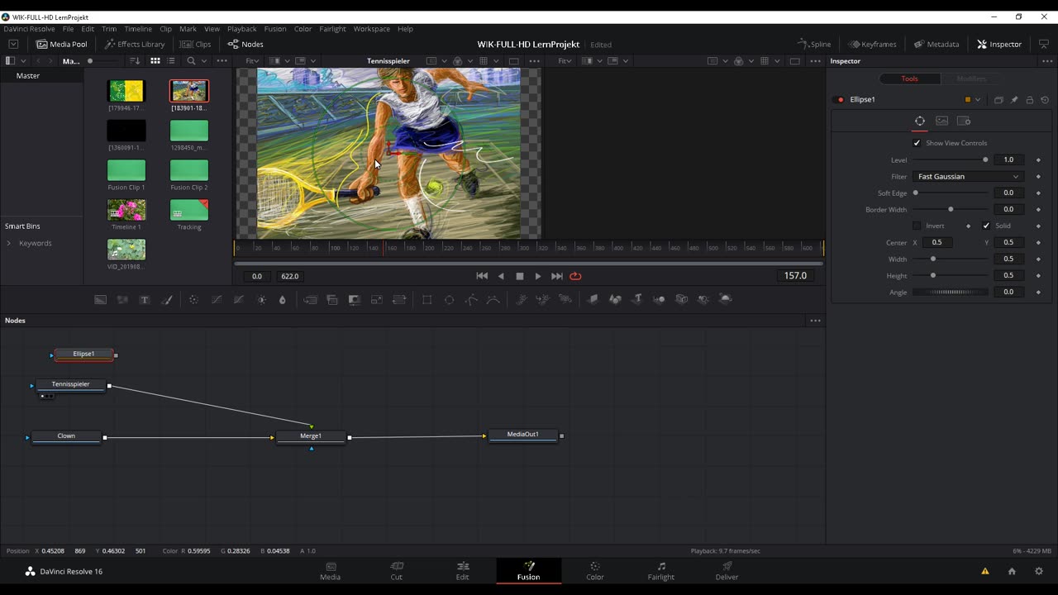Add an Ellipse mask from the toolbar
This screenshot has height=595, width=1058.
(449, 300)
